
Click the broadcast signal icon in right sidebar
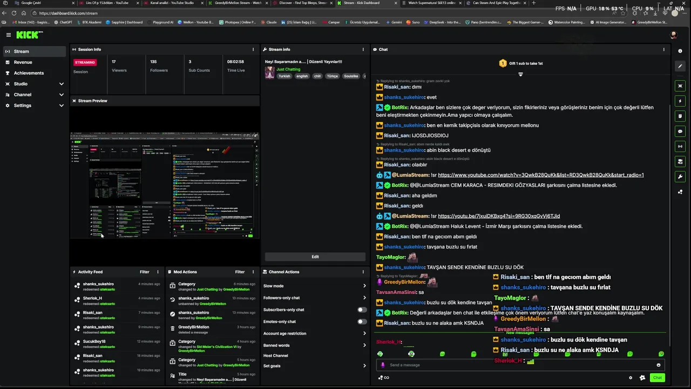click(x=680, y=146)
